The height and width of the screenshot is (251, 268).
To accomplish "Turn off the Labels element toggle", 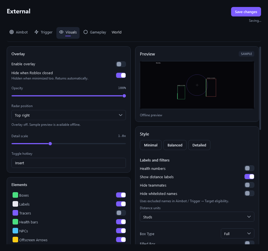I will pos(121,204).
